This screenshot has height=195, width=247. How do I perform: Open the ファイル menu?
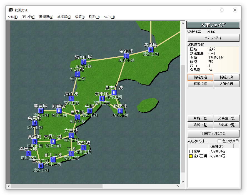[12, 17]
